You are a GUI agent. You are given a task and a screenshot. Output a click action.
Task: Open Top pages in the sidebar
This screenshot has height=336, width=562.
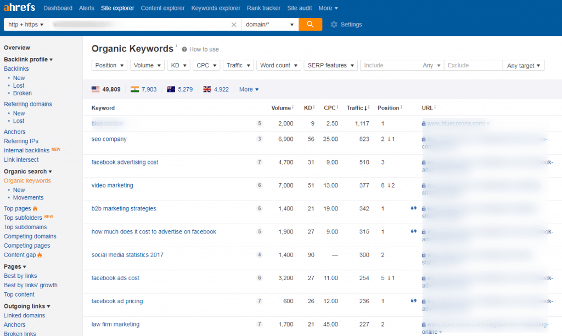pos(17,209)
